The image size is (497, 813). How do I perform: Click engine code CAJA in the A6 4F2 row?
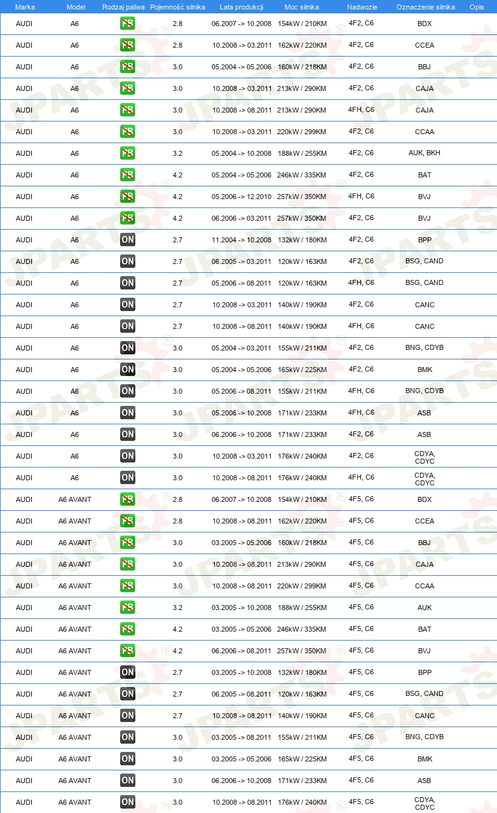[425, 88]
